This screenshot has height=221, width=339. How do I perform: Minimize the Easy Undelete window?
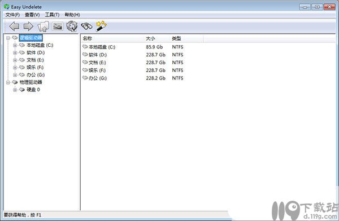(x=305, y=7)
